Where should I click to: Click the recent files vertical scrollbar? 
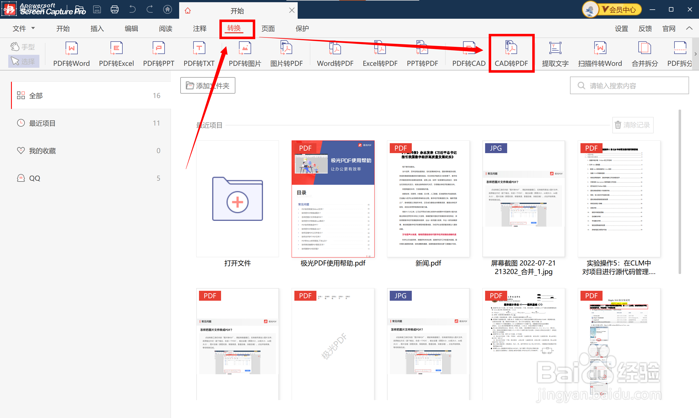[679, 192]
